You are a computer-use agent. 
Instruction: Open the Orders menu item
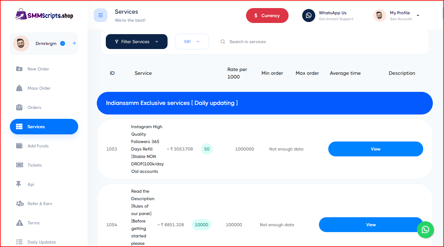pos(34,107)
